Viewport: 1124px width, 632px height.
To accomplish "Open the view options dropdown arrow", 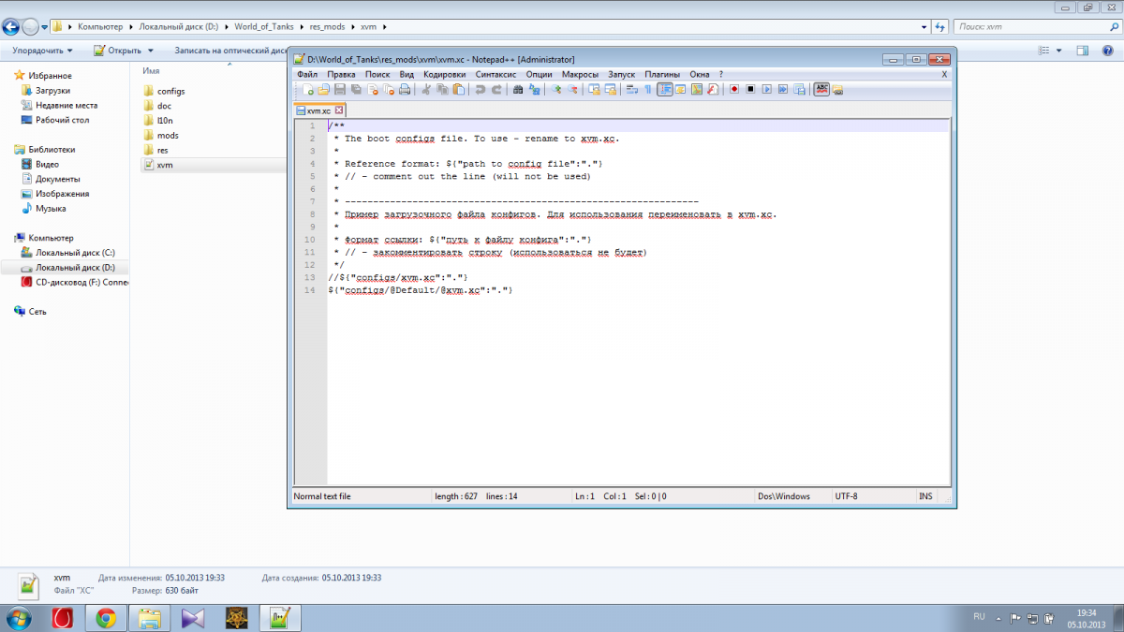I will pos(1058,51).
